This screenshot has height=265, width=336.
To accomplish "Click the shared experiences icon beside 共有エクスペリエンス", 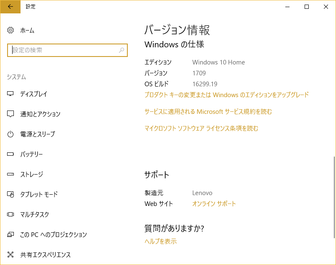I will (x=10, y=255).
